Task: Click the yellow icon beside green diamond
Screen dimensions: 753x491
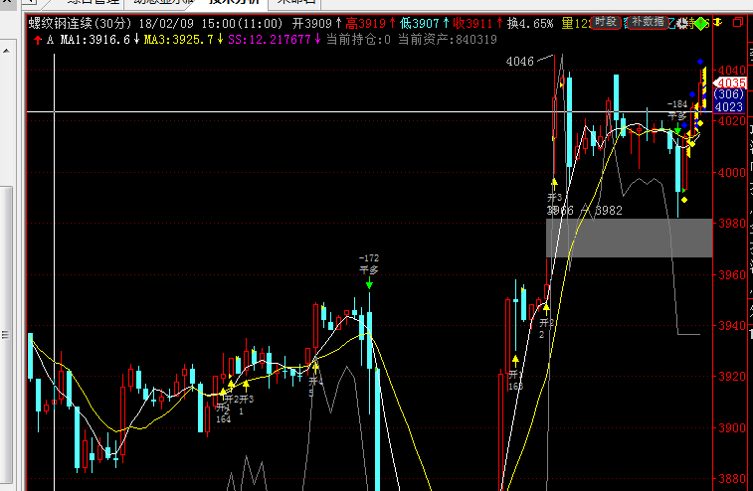Action: [717, 22]
